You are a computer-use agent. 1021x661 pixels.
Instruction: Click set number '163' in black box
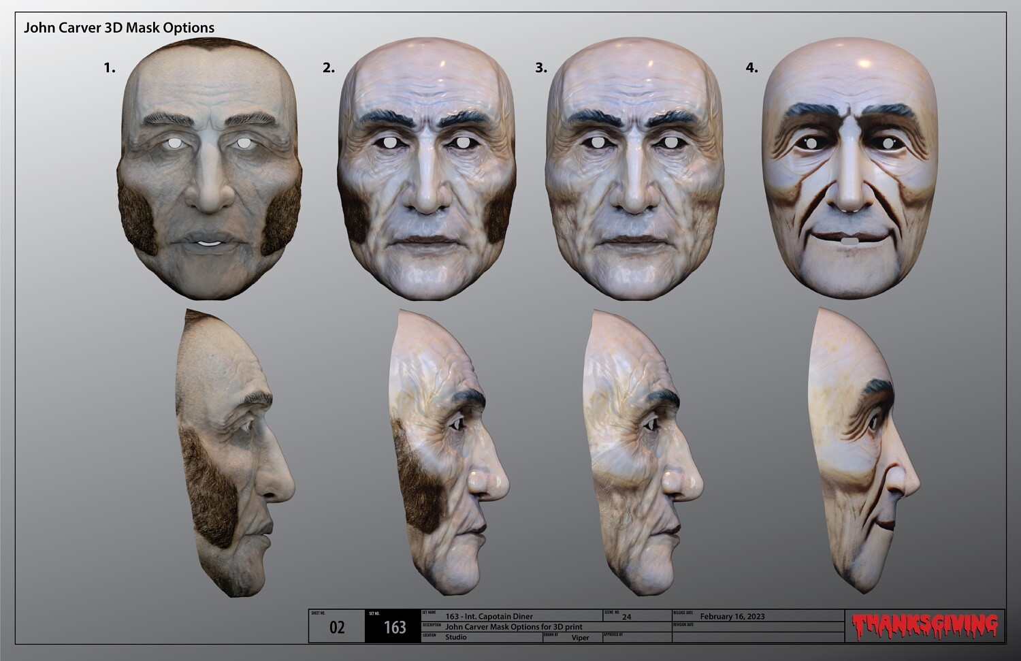coord(395,627)
